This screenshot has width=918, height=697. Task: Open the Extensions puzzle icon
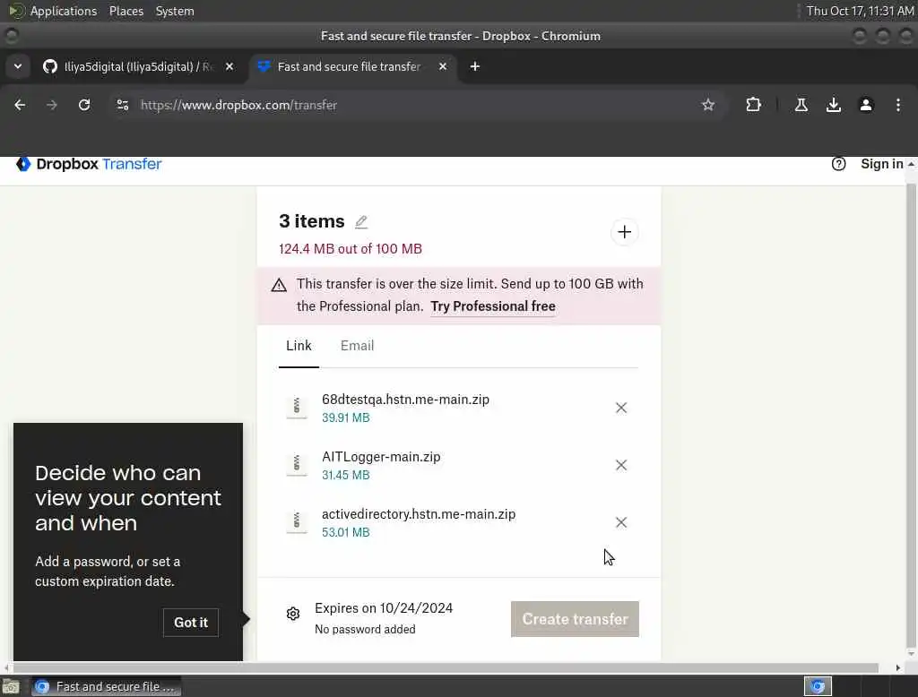tap(753, 106)
